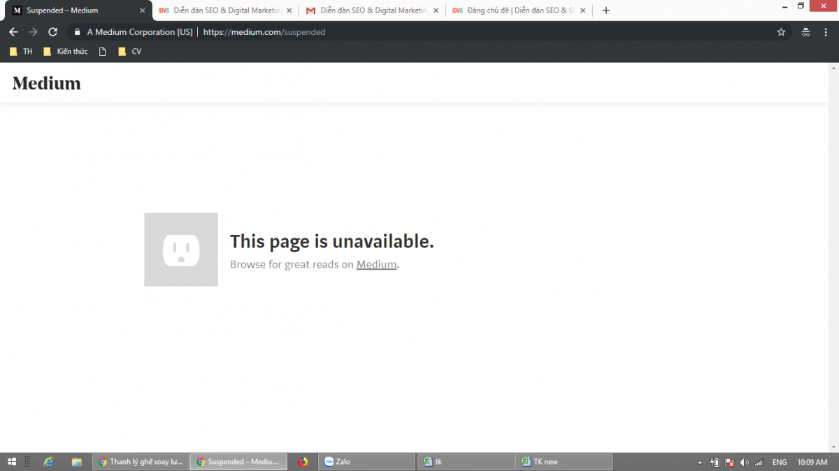The image size is (839, 471).
Task: Open the tk Excel workbook
Action: coord(466,462)
